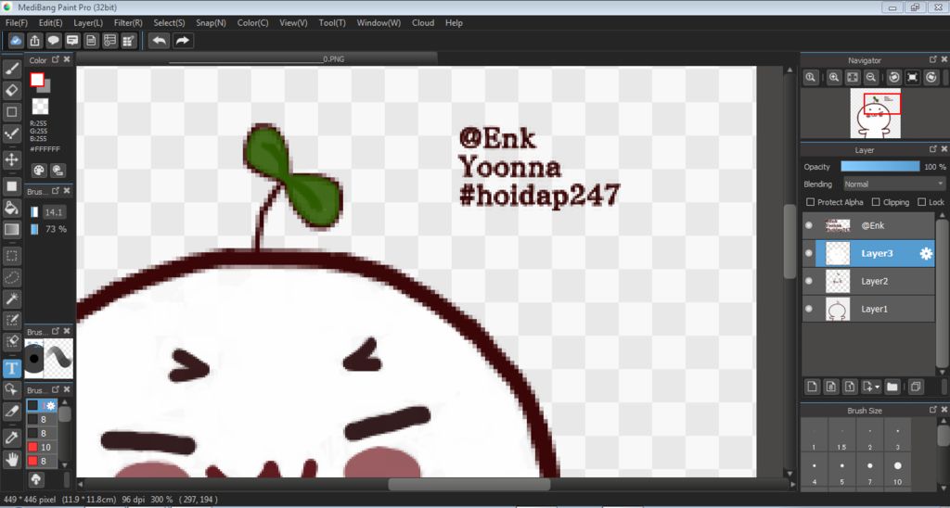Select the Hand pan tool
The width and height of the screenshot is (950, 508).
click(x=11, y=459)
